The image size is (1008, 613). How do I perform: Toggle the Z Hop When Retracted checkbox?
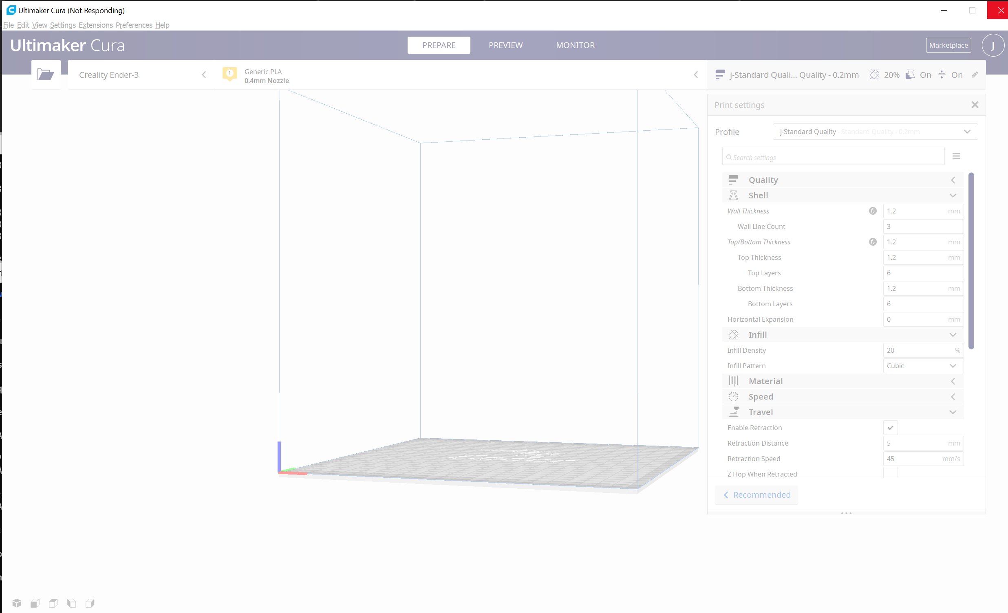tap(890, 473)
